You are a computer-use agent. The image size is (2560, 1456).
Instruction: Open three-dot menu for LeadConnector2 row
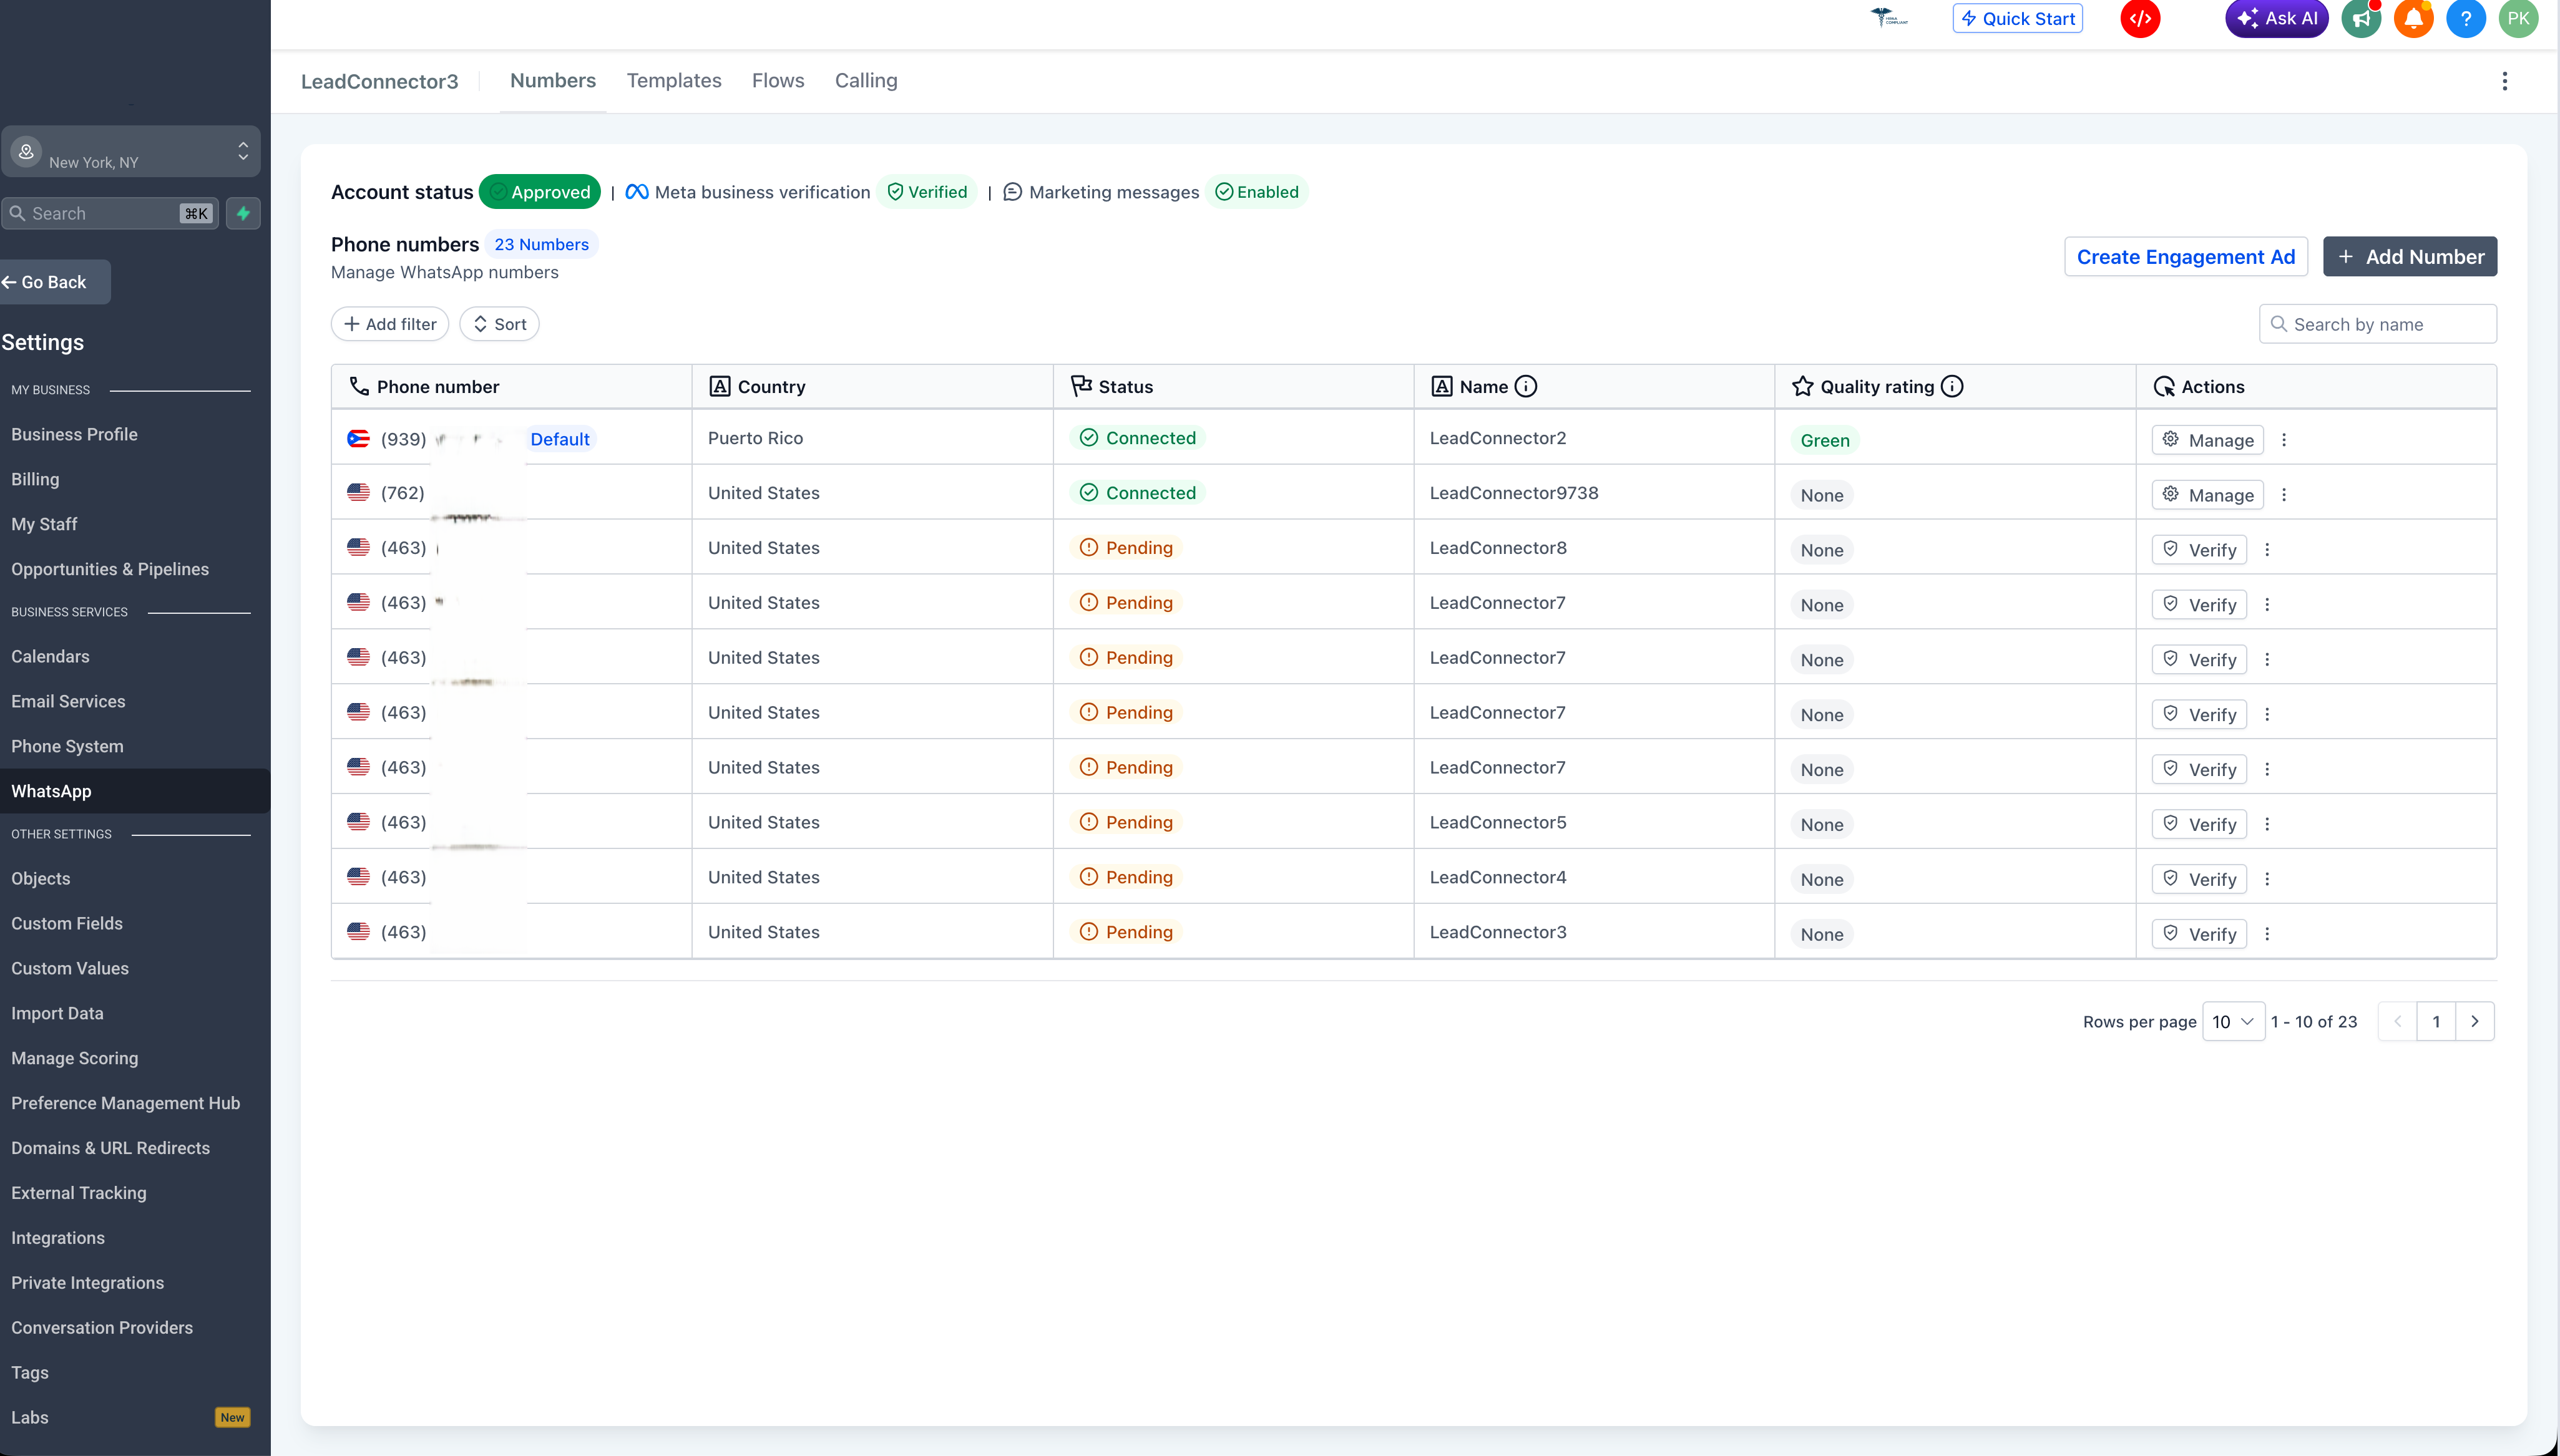point(2284,440)
